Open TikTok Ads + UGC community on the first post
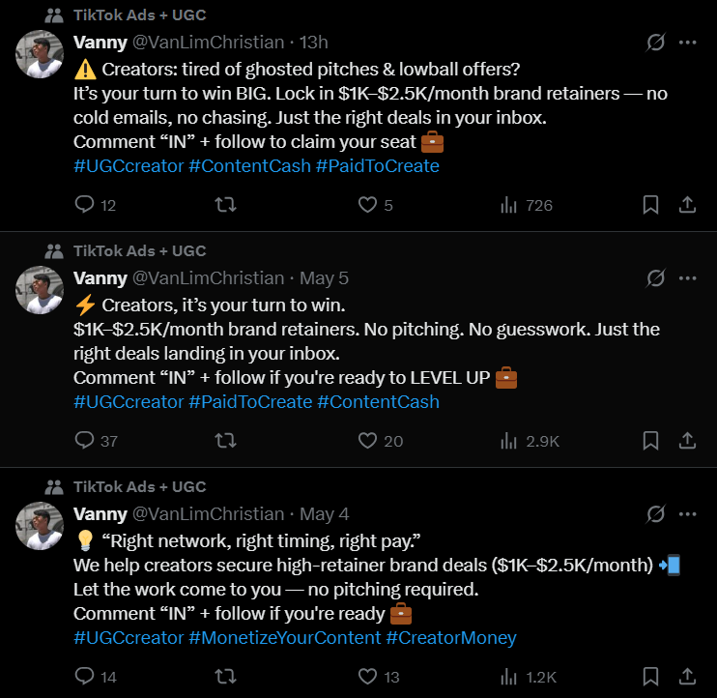 139,15
